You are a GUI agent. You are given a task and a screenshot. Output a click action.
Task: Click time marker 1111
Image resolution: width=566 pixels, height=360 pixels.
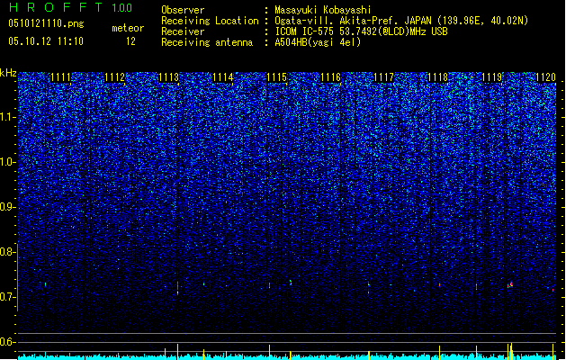click(60, 77)
